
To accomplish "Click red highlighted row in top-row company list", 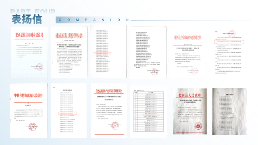I will click(102, 54).
